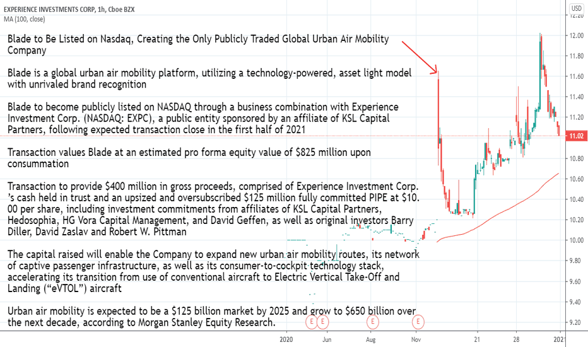Click the '$400 million in gross proceeds' paragraph
The width and height of the screenshot is (588, 347).
(x=213, y=209)
